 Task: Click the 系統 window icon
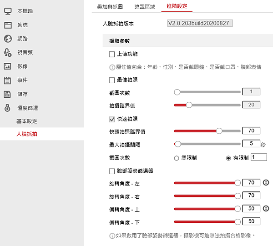point(8,25)
